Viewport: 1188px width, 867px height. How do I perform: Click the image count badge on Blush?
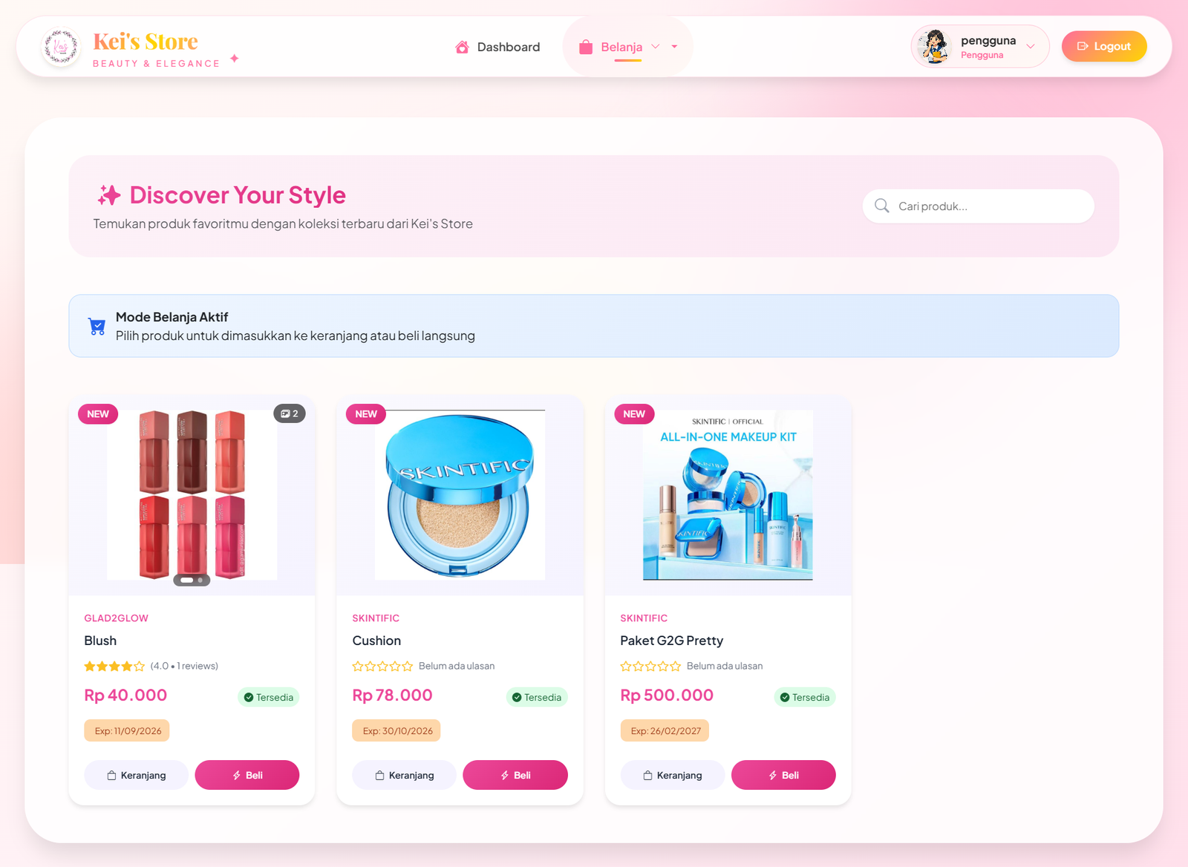pyautogui.click(x=290, y=413)
